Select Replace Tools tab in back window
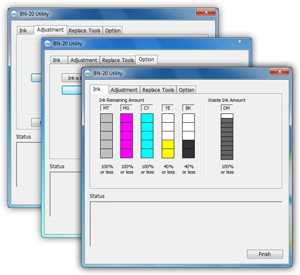Viewport: 300px width, 275px height. coord(84,30)
